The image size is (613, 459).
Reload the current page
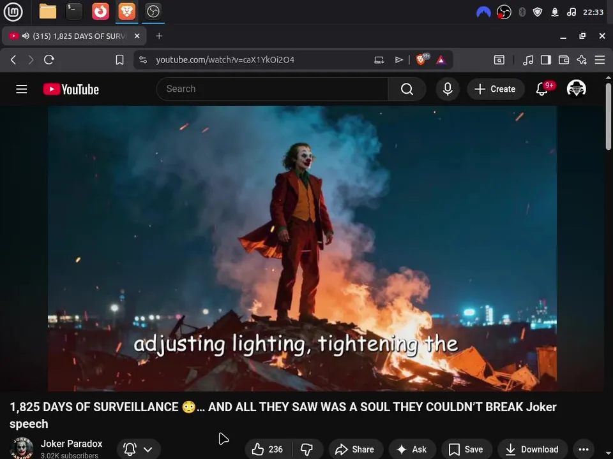[x=49, y=60]
